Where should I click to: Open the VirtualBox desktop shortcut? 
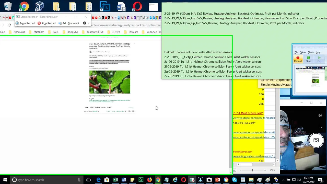(40, 6)
